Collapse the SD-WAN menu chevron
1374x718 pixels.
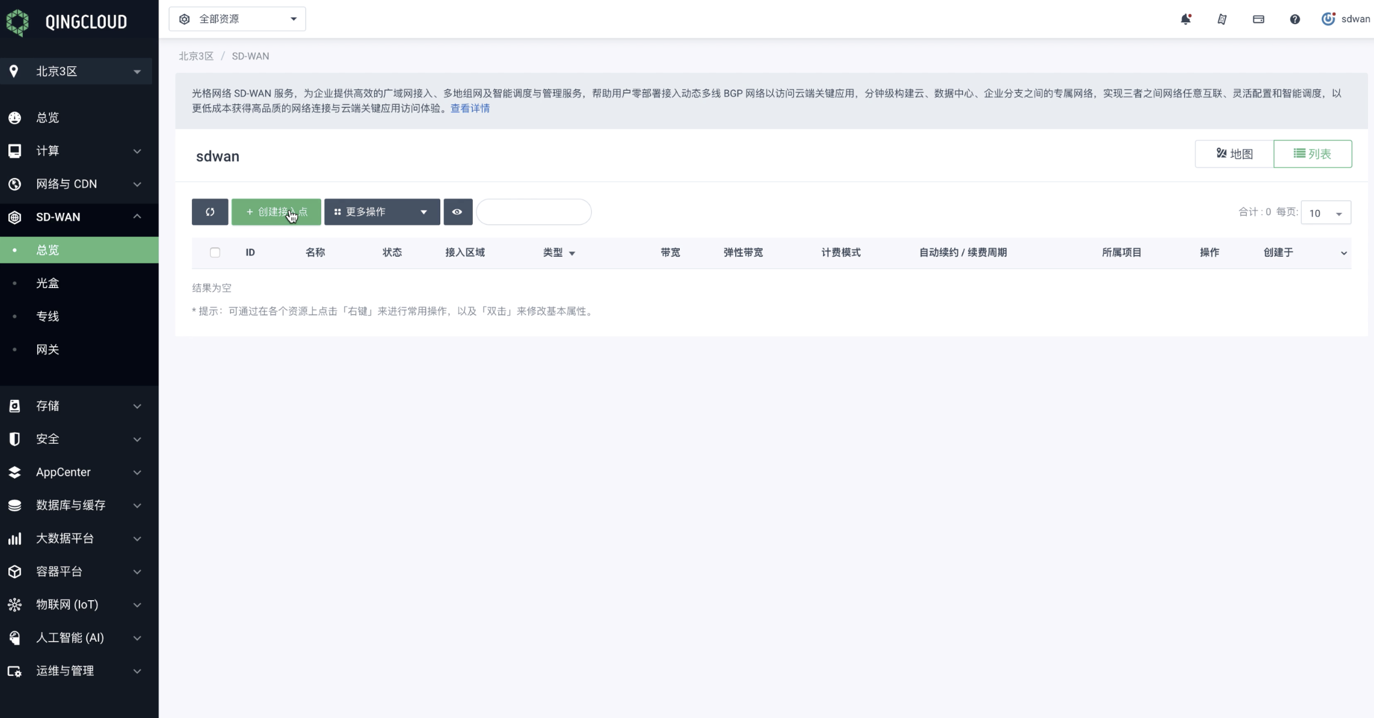coord(137,216)
